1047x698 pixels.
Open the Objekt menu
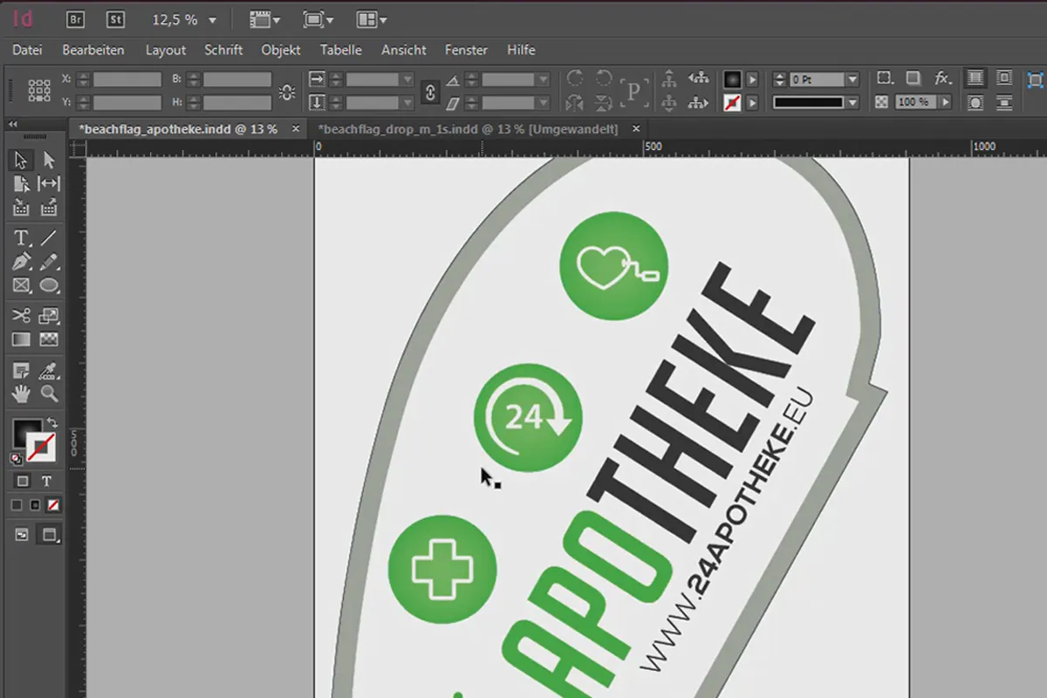coord(281,50)
